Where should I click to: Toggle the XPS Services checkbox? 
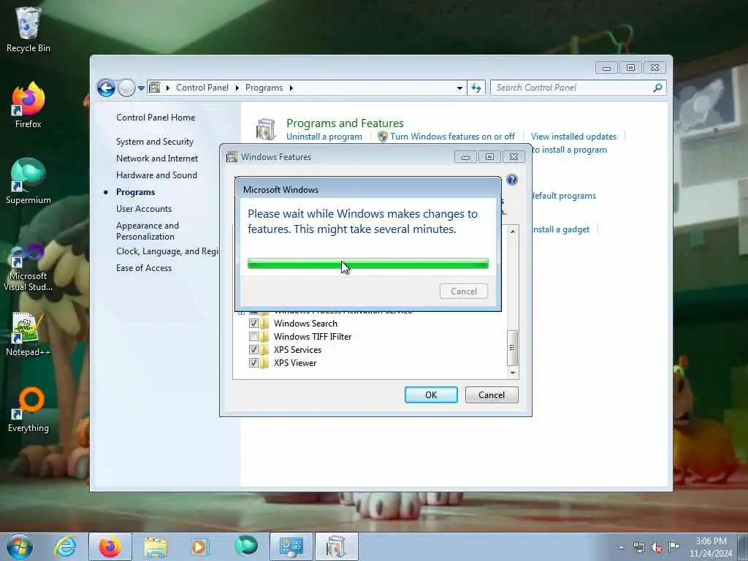253,350
